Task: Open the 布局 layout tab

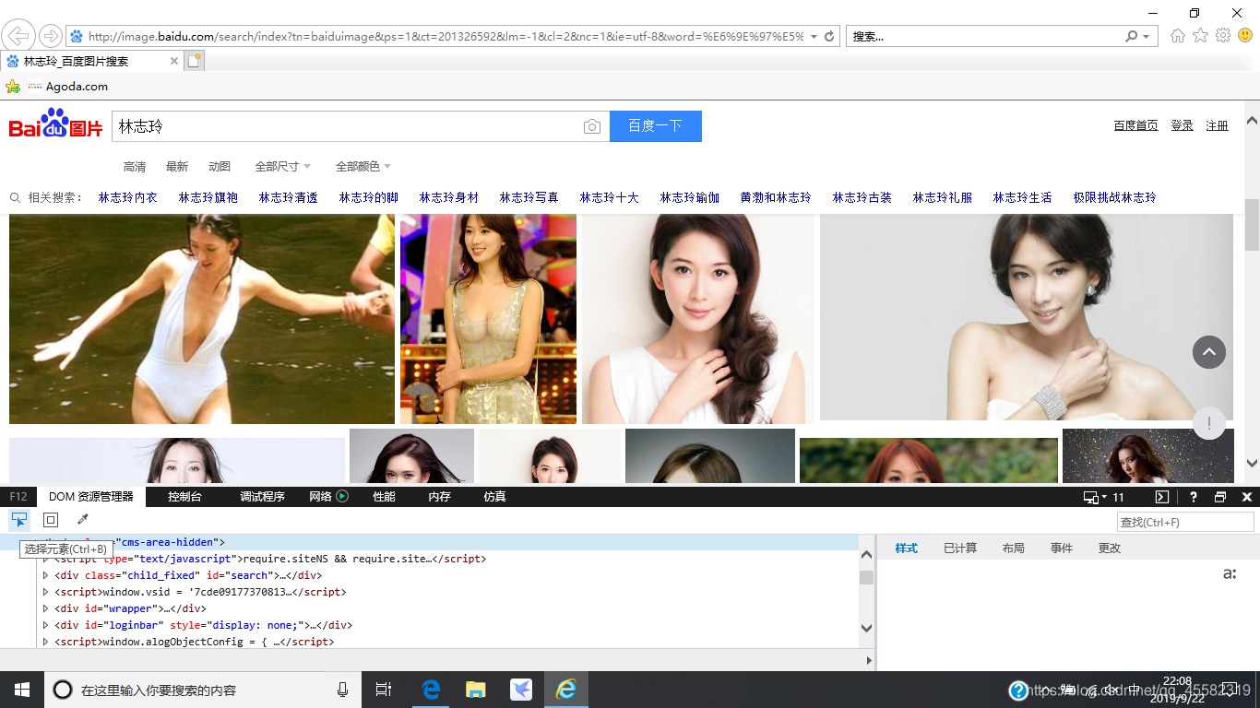Action: [x=1013, y=549]
